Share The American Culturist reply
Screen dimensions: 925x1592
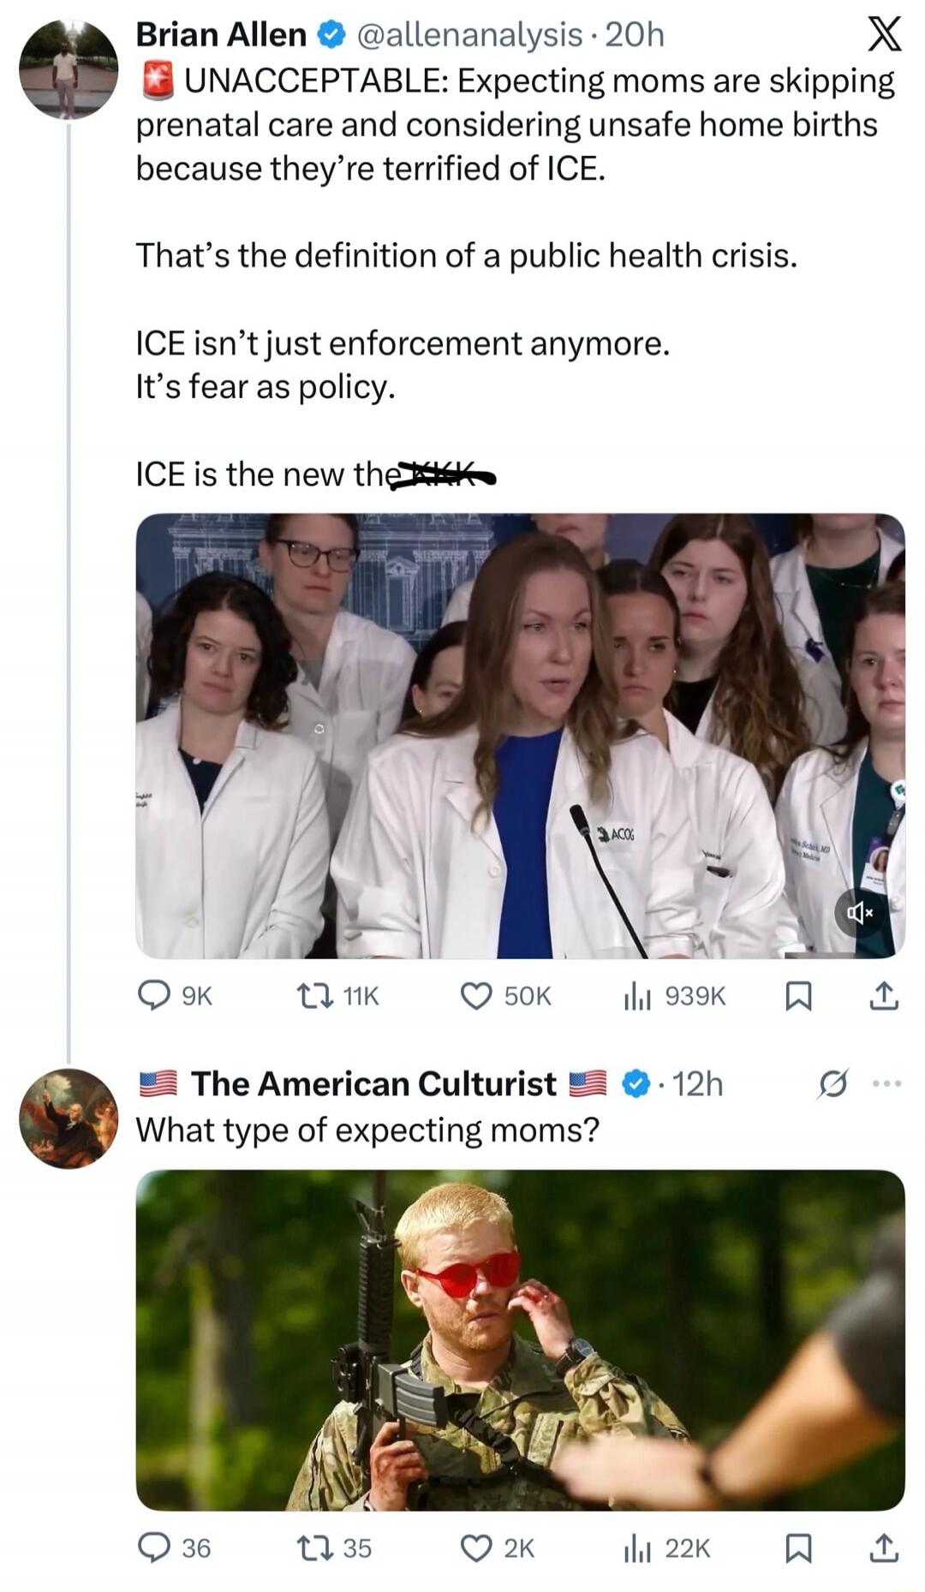[884, 1548]
